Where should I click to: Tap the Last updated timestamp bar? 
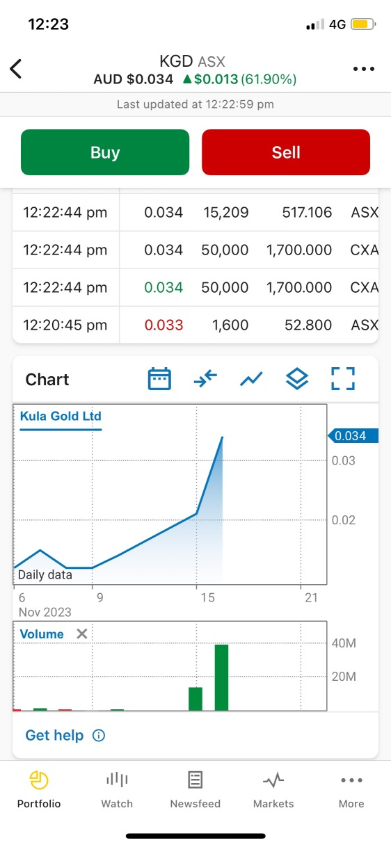[195, 104]
